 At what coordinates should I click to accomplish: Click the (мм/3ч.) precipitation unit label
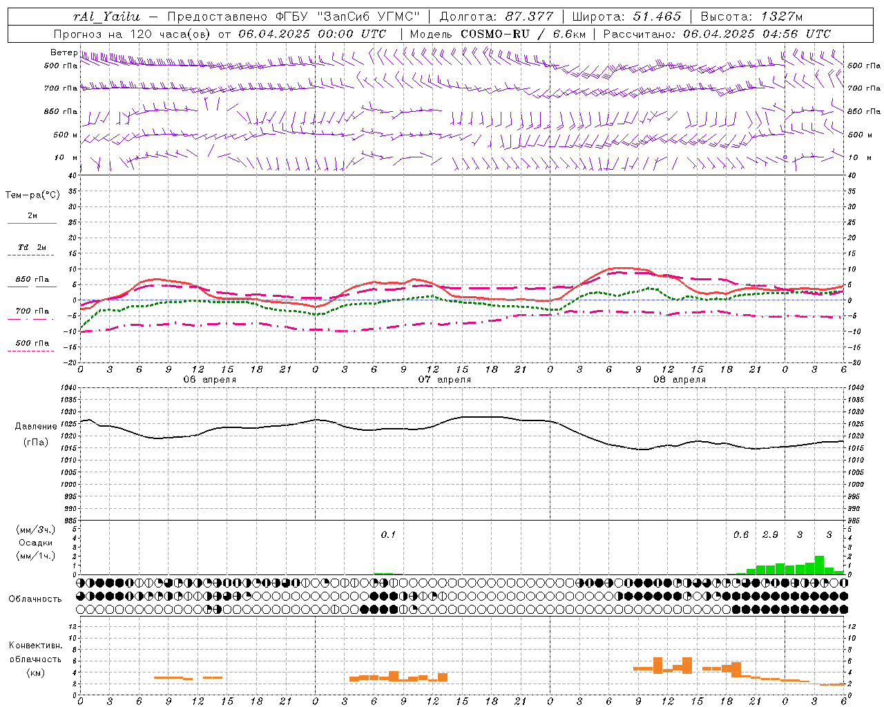36,530
